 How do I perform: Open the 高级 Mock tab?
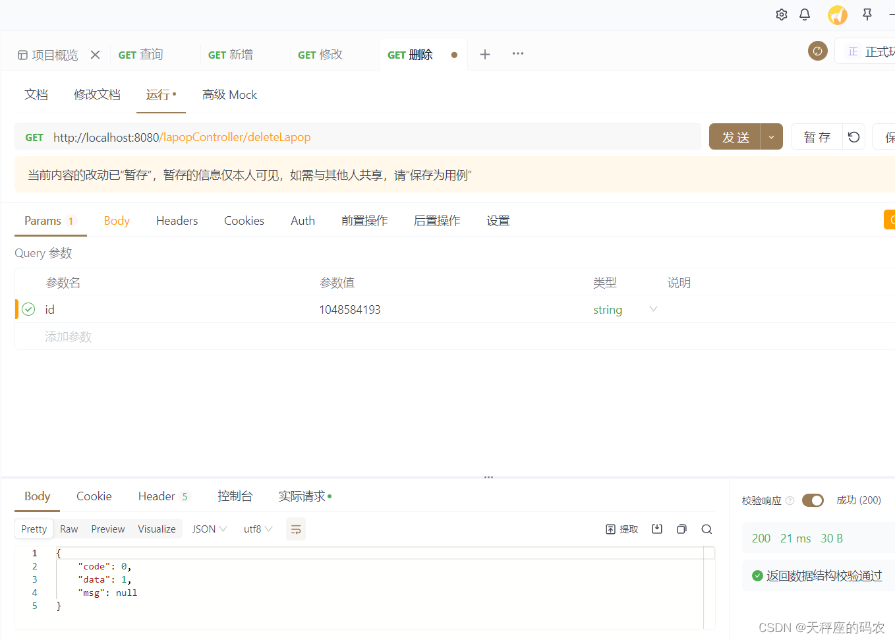(229, 95)
